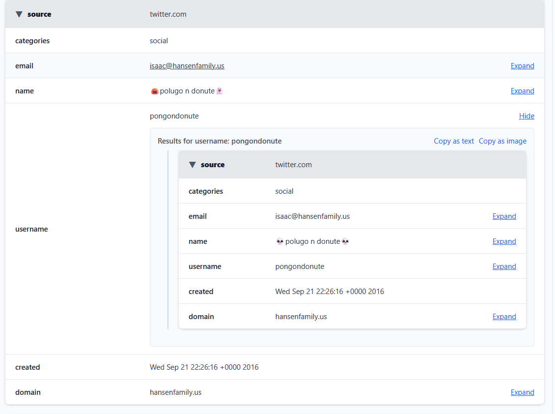Click the nested hansenfamily.us domain value
This screenshot has height=414, width=555.
[301, 317]
